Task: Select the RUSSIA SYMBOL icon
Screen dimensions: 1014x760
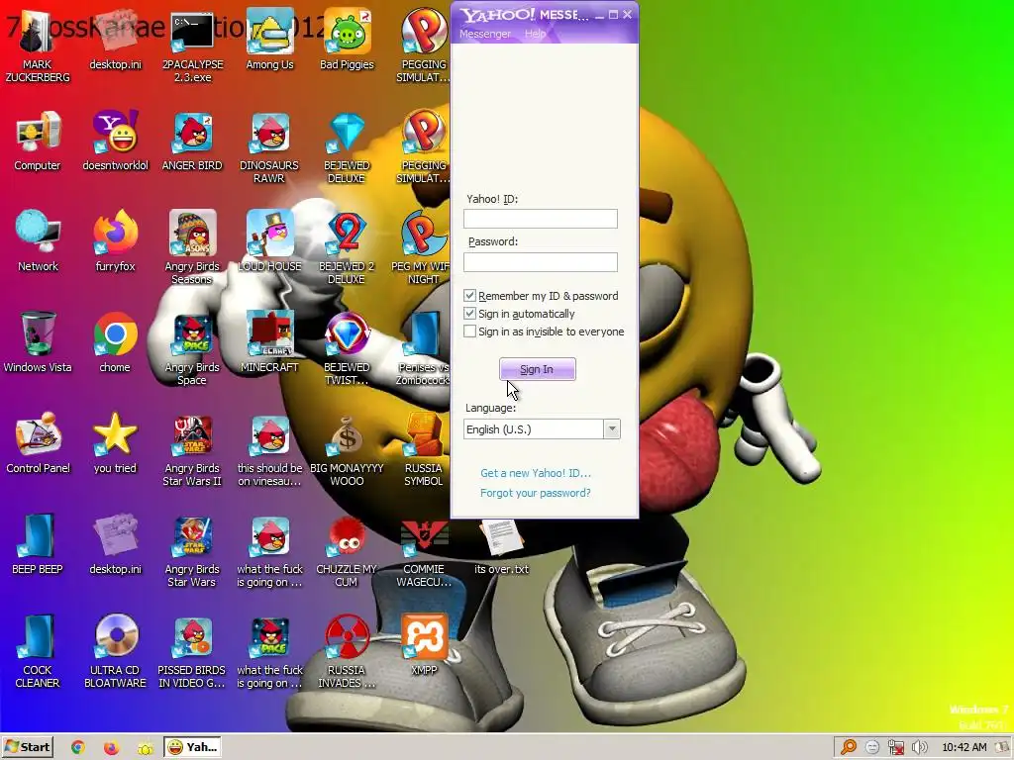Action: pyautogui.click(x=424, y=450)
